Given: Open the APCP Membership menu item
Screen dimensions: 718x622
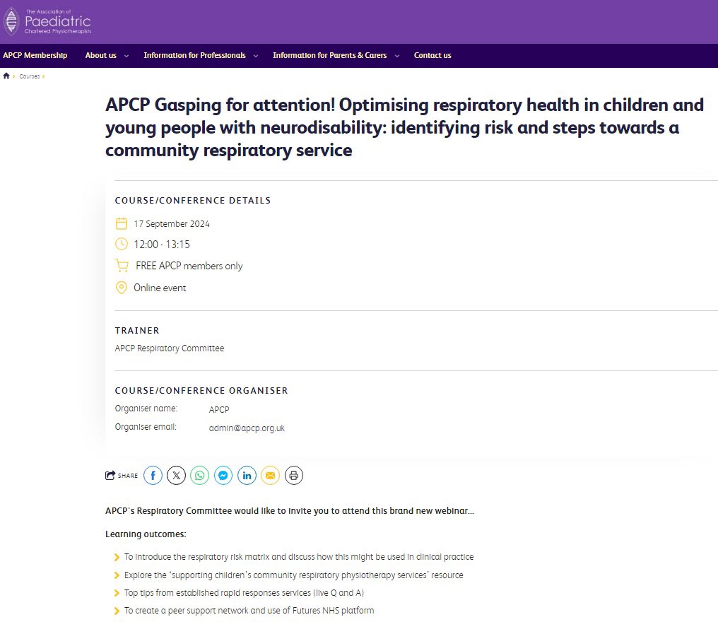Looking at the screenshot, I should (x=35, y=55).
